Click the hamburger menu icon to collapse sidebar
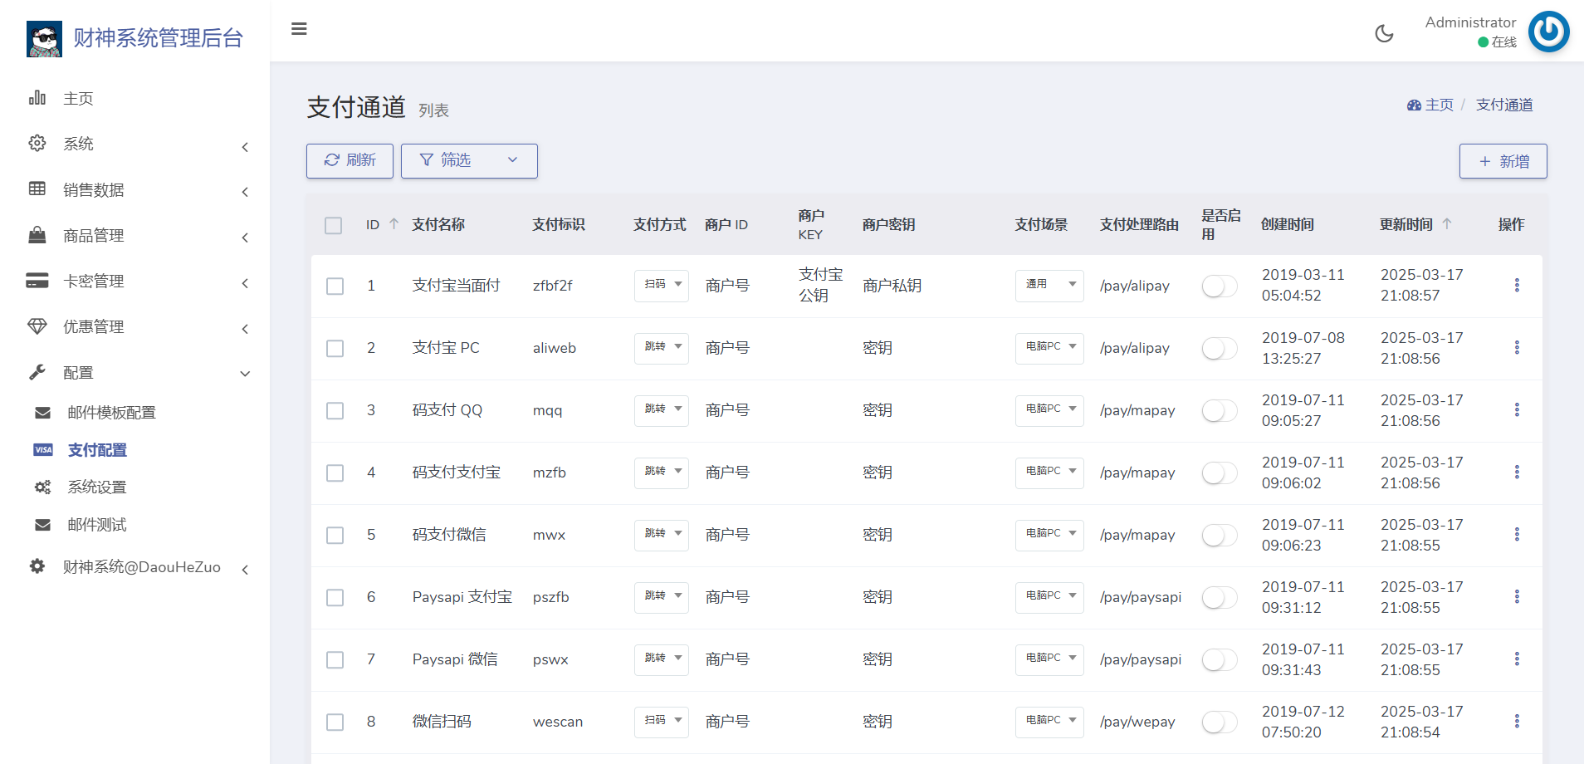 pos(299,29)
